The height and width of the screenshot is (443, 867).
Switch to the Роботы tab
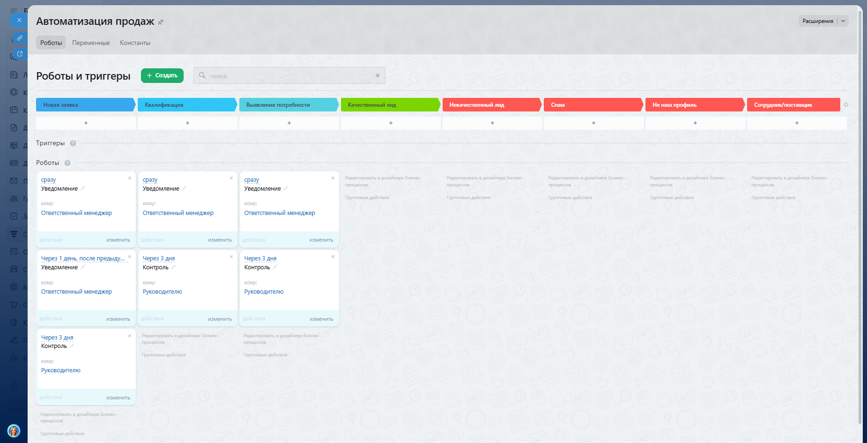[x=51, y=43]
